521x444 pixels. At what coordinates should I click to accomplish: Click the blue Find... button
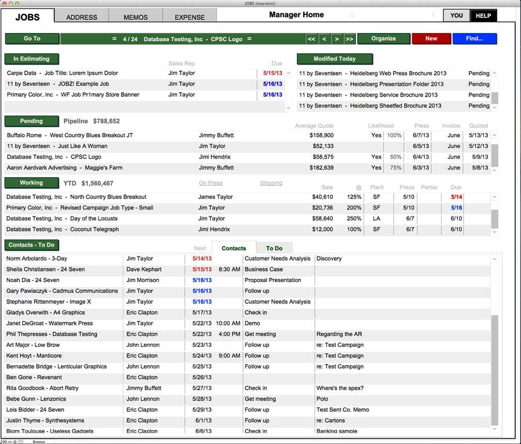[x=474, y=39]
